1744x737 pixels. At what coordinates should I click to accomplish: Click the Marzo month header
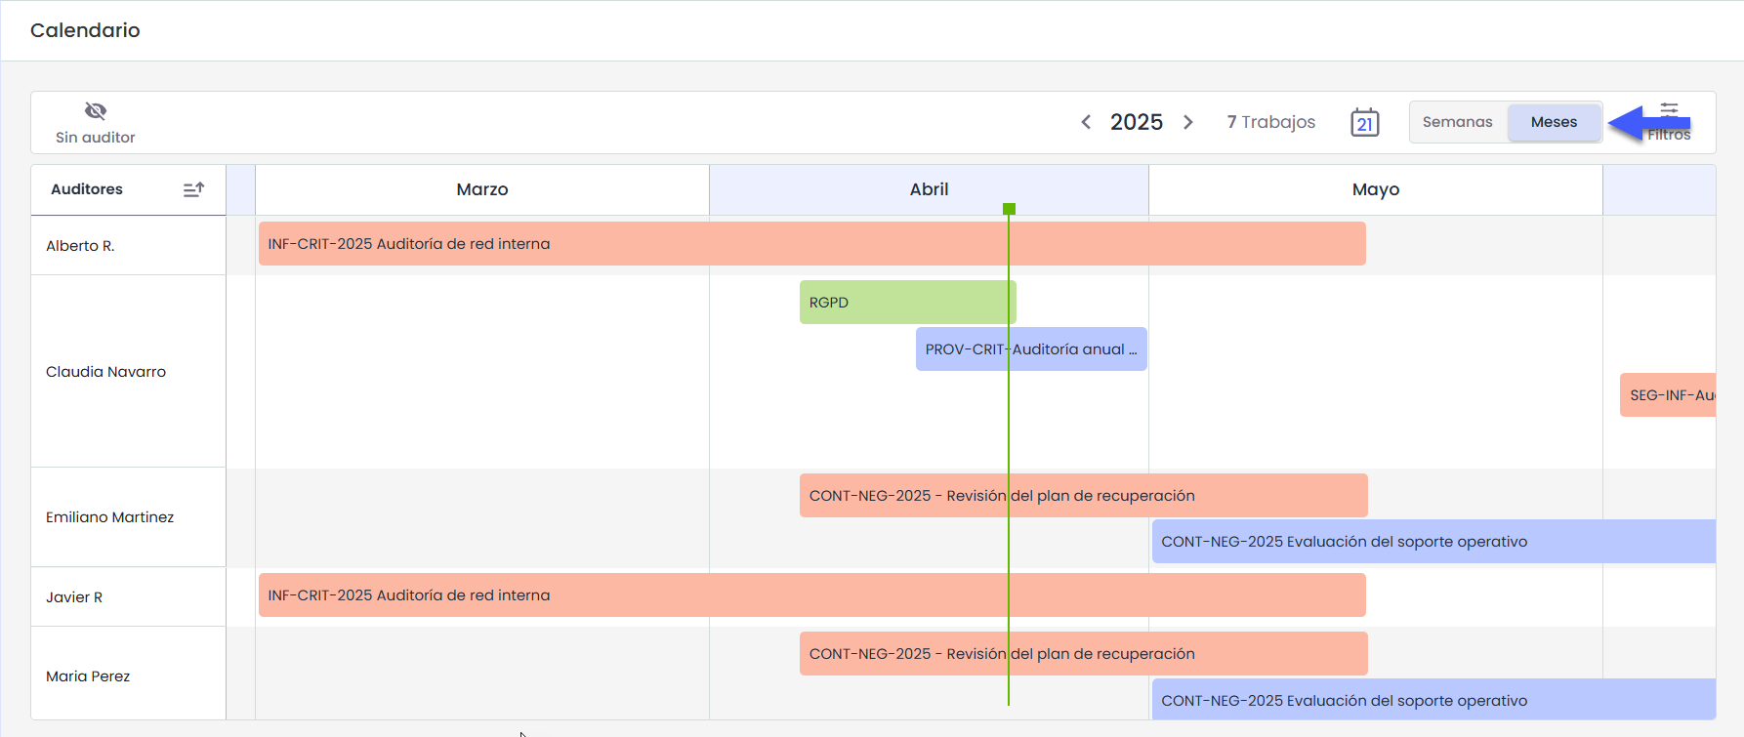482,189
